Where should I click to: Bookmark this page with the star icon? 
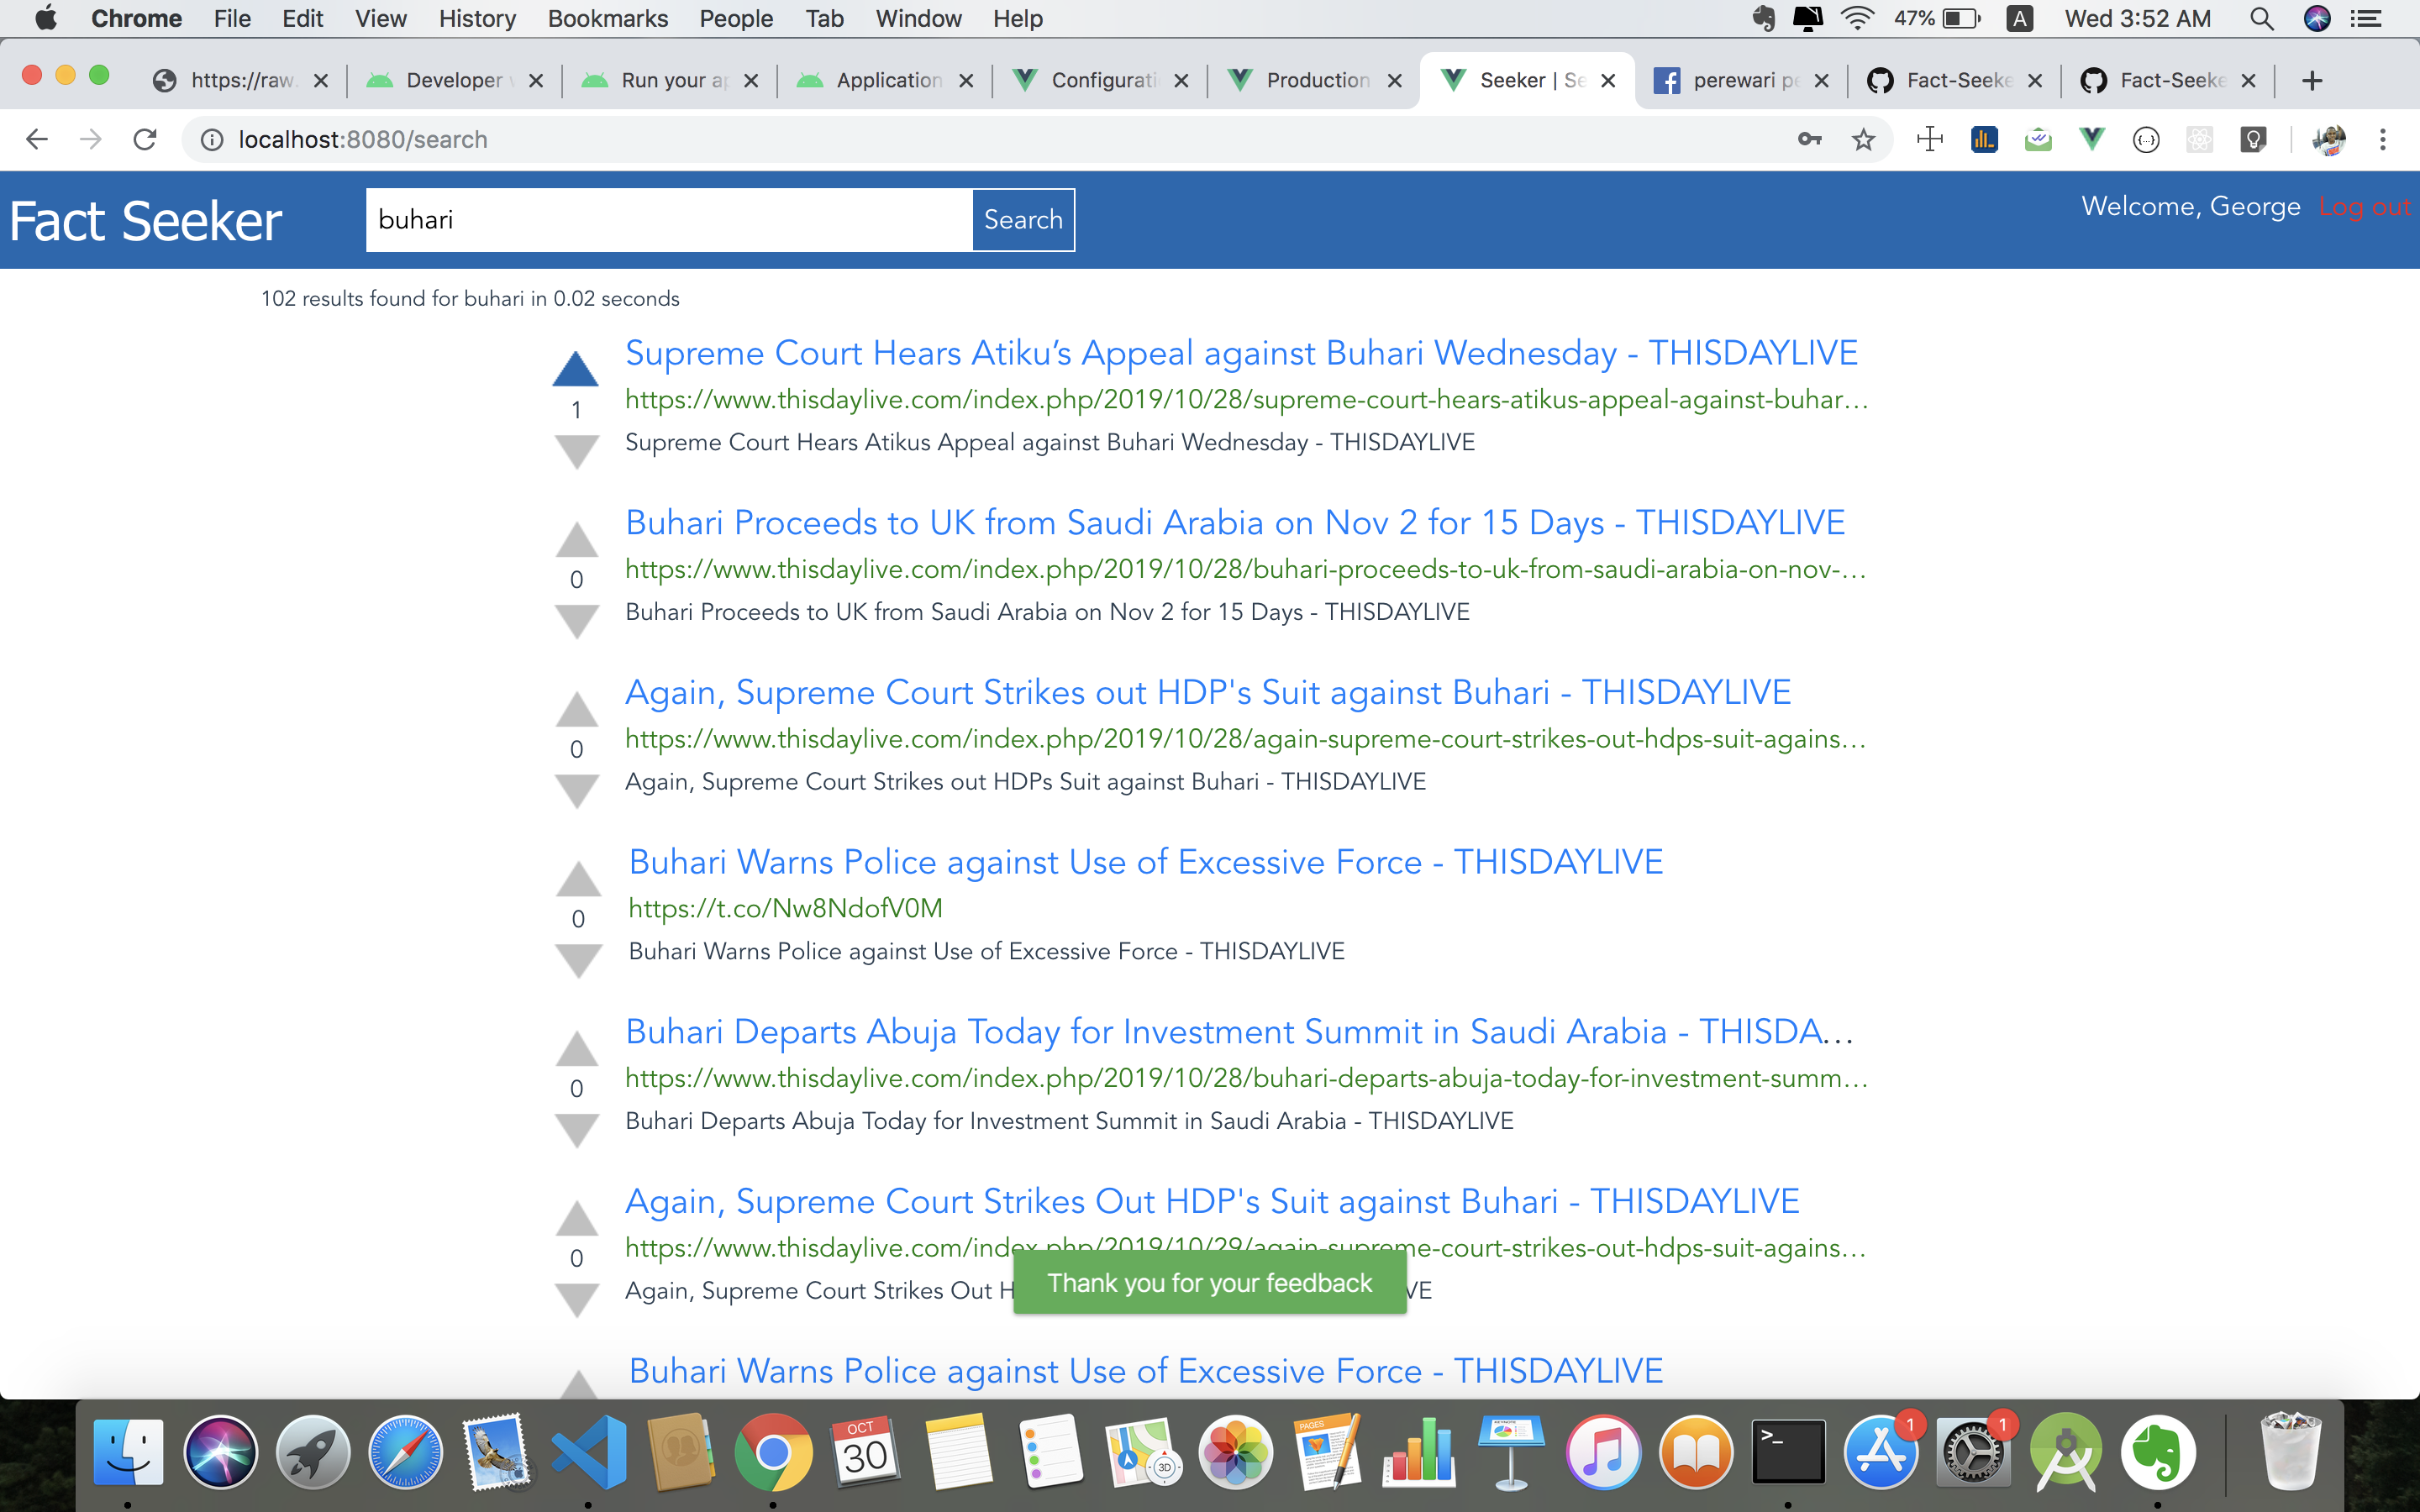pyautogui.click(x=1863, y=139)
